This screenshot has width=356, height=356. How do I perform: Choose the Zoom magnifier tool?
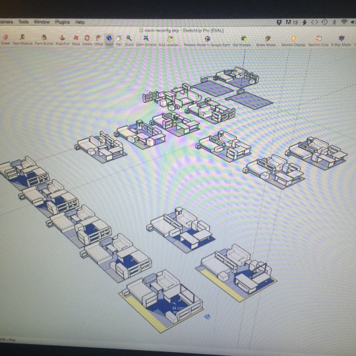pyautogui.click(x=129, y=41)
